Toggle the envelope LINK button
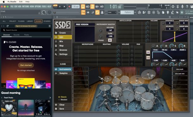193x117 pixels. (148, 58)
